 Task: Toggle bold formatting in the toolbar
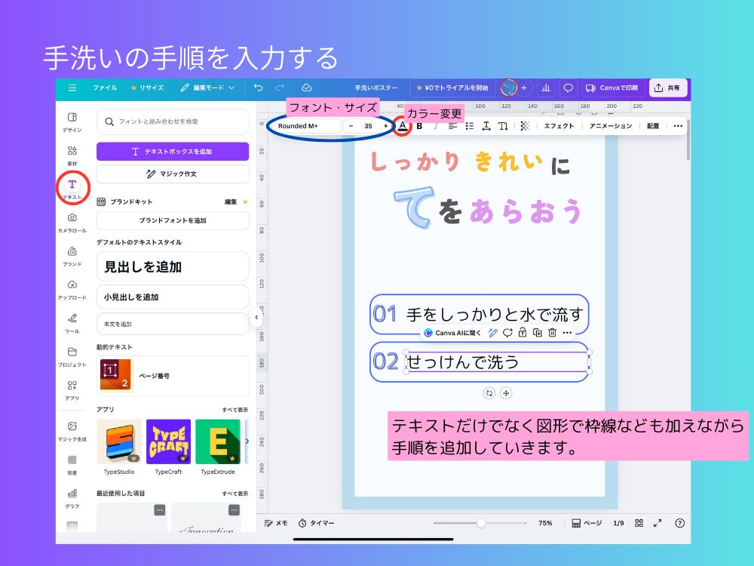(x=420, y=126)
